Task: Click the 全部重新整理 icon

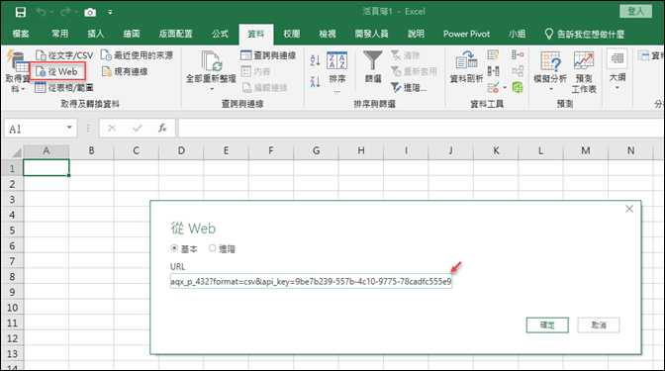Action: click(x=211, y=62)
